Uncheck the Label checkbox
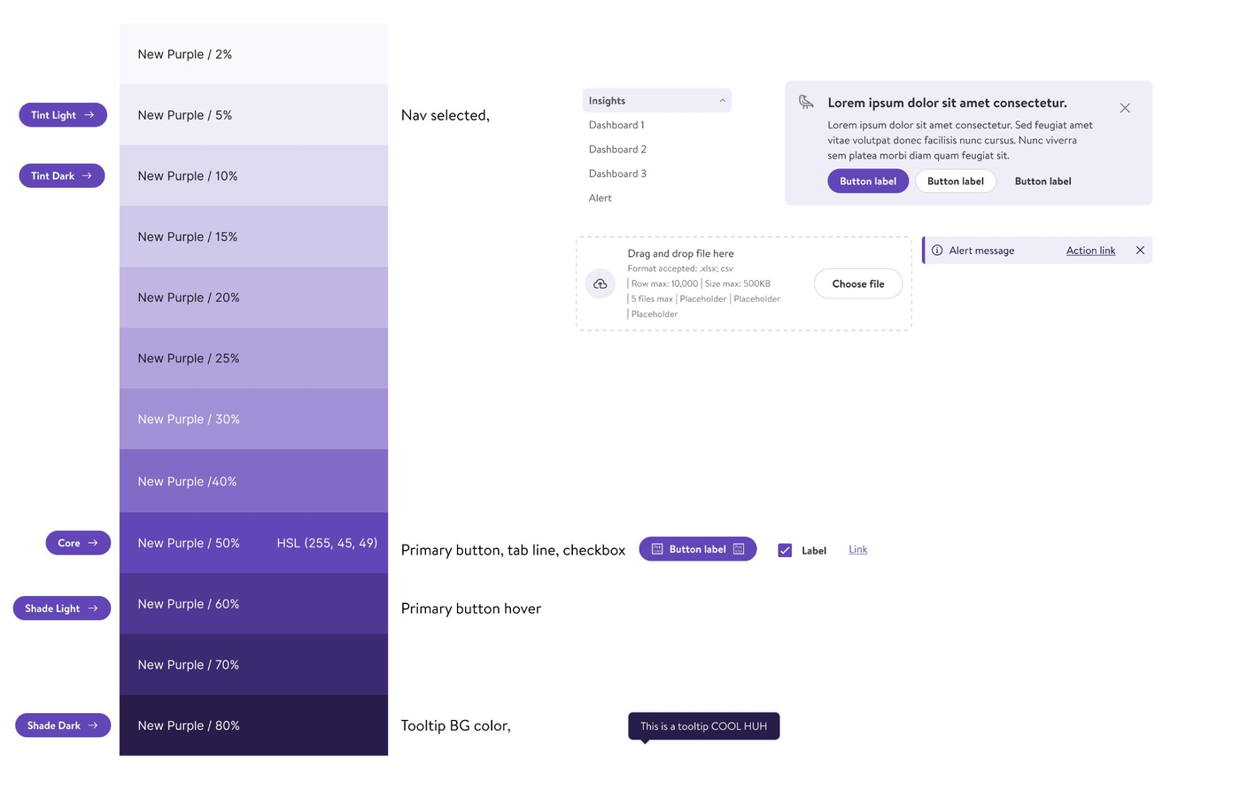 click(x=785, y=549)
